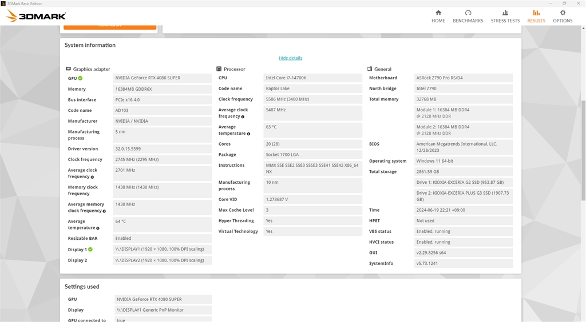This screenshot has height=322, width=586.
Task: Click the 20 (28) cores value
Action: [x=313, y=144]
